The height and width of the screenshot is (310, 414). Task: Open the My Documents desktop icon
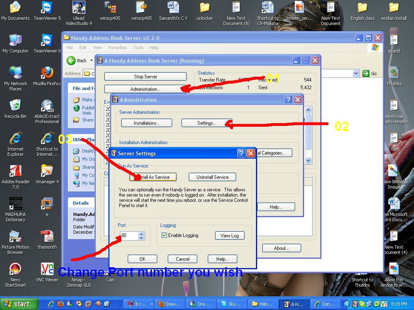[15, 10]
